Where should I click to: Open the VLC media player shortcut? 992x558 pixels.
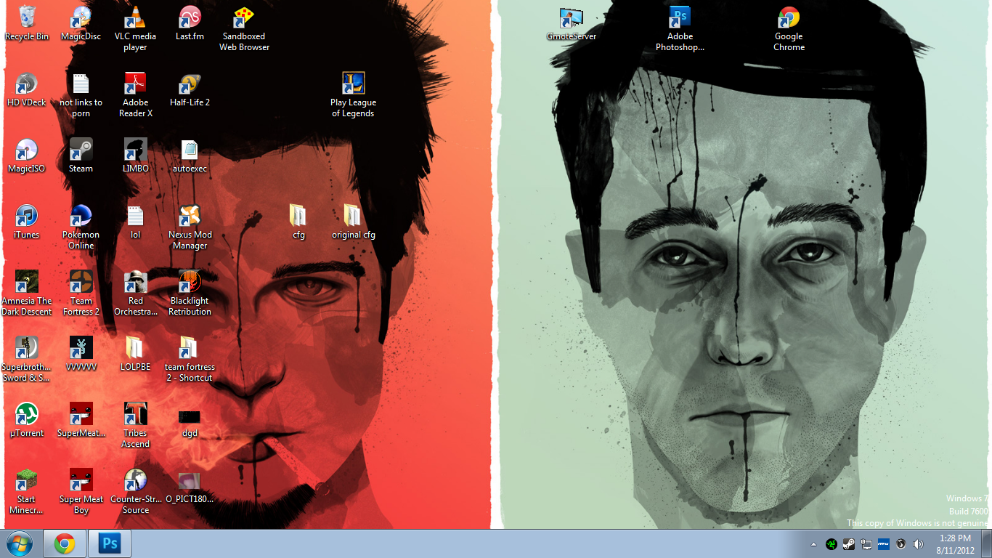point(135,18)
